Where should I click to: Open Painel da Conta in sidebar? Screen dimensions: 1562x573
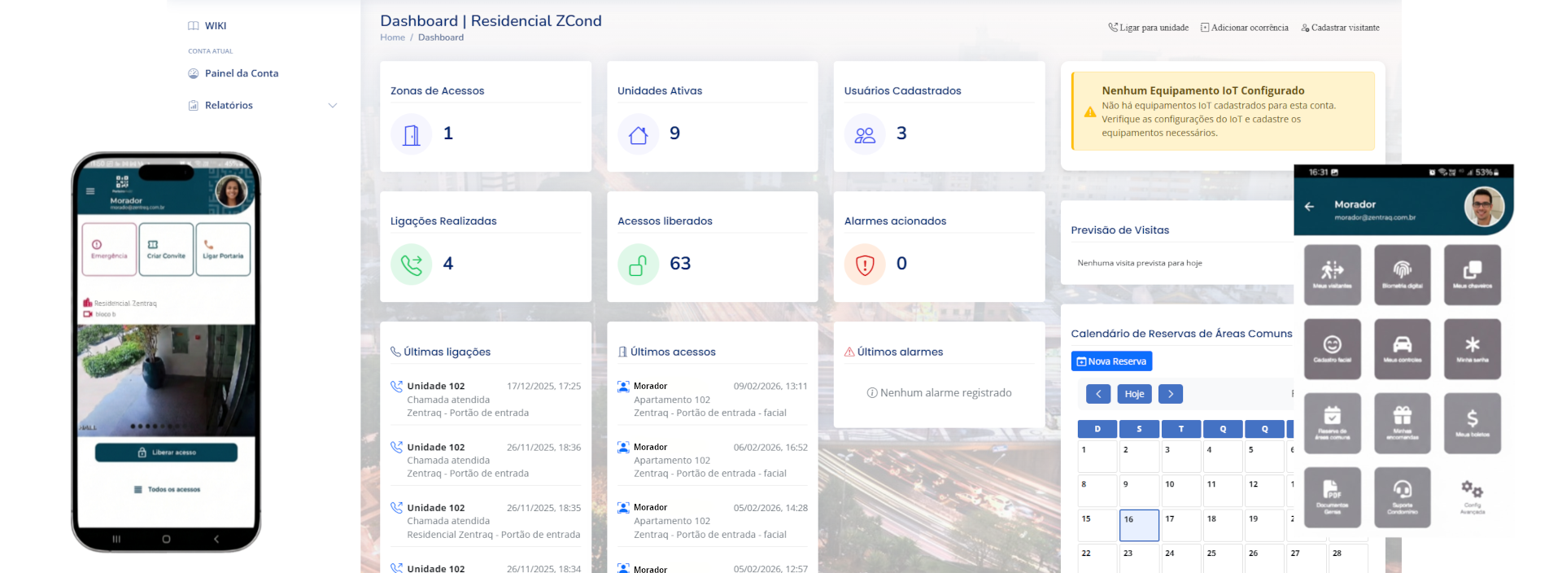[x=241, y=73]
